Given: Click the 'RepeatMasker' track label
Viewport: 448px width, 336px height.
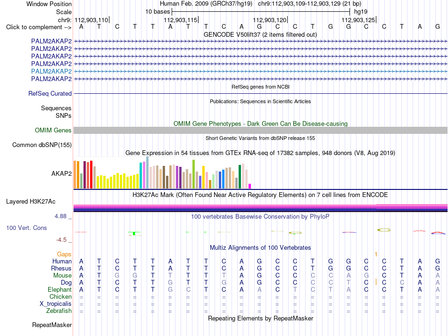Looking at the screenshot, I should 52,325.
